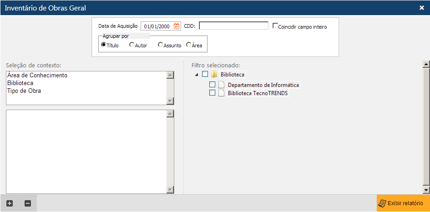Image resolution: width=430 pixels, height=212 pixels.
Task: Collapse the Biblioteca tree node
Action: point(196,75)
